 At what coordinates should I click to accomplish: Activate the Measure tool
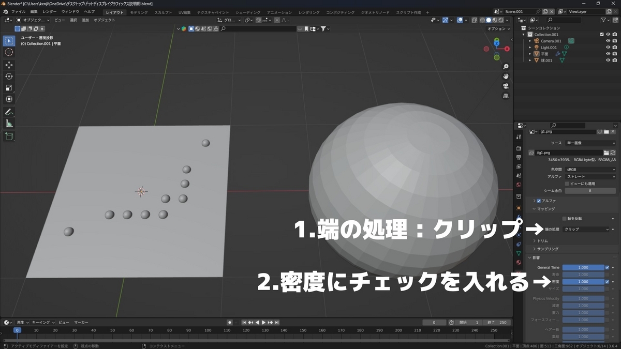click(x=9, y=123)
